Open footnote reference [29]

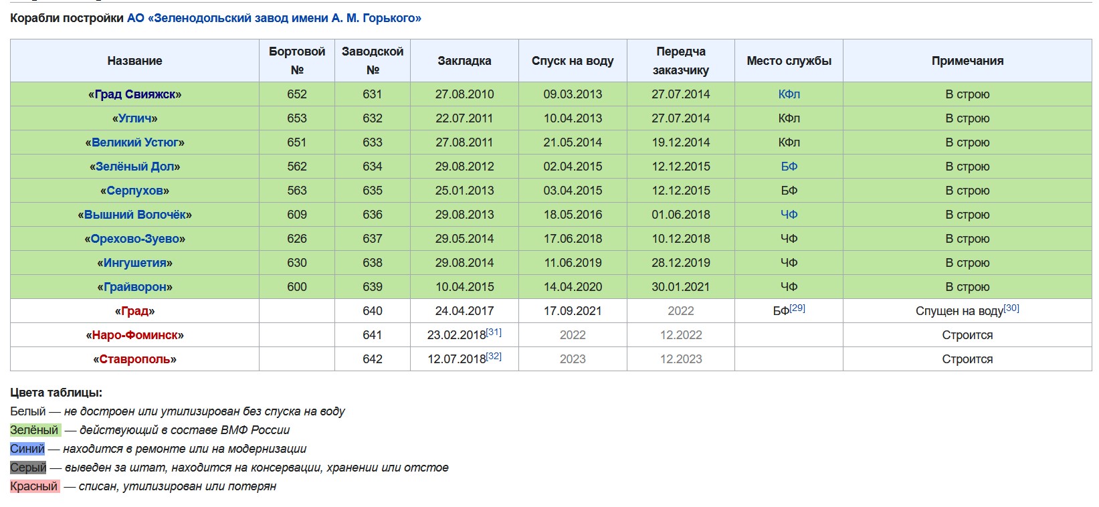797,308
